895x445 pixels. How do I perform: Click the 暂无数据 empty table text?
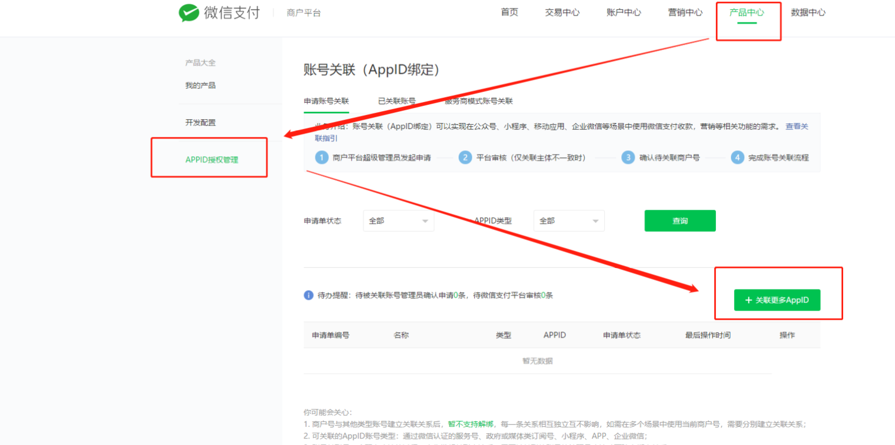pos(537,361)
